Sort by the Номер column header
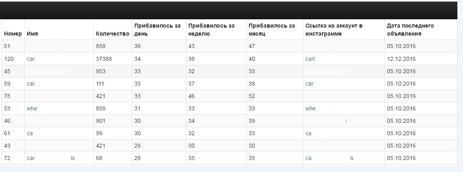 point(13,34)
